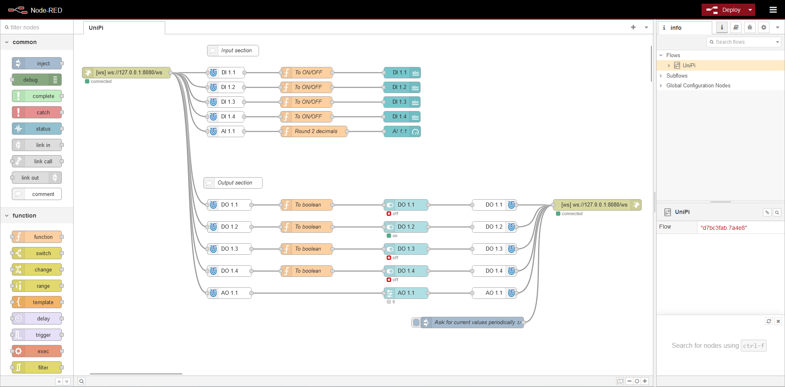The height and width of the screenshot is (387, 785).
Task: Select the switch palette node
Action: pos(37,253)
